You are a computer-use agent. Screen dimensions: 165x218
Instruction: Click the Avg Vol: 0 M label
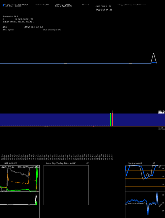[104, 6]
